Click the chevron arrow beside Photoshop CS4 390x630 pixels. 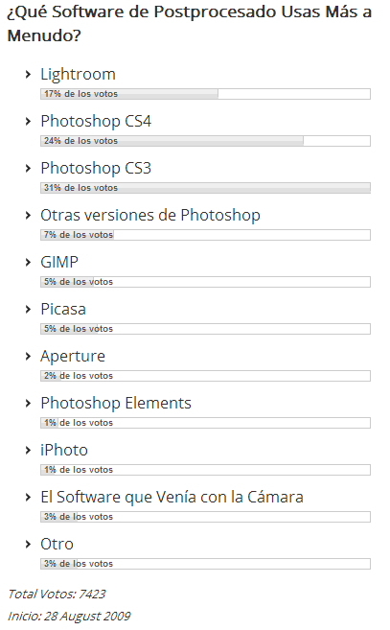pyautogui.click(x=28, y=122)
